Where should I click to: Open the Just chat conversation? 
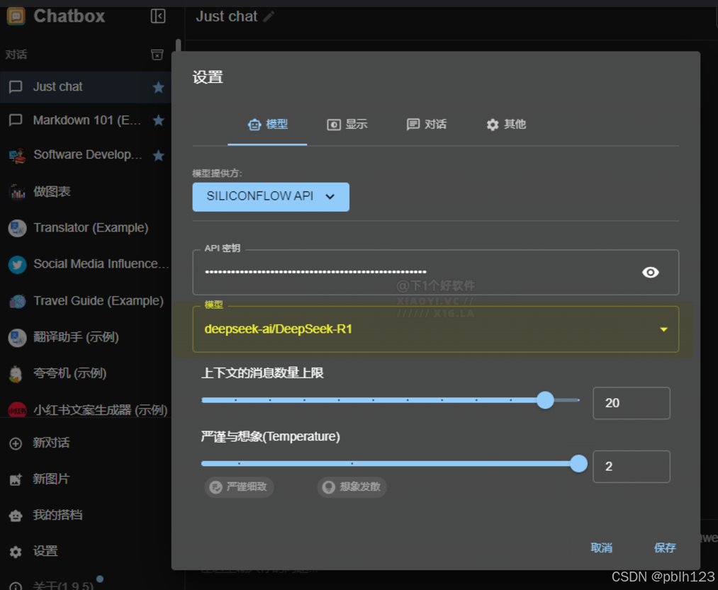click(86, 87)
